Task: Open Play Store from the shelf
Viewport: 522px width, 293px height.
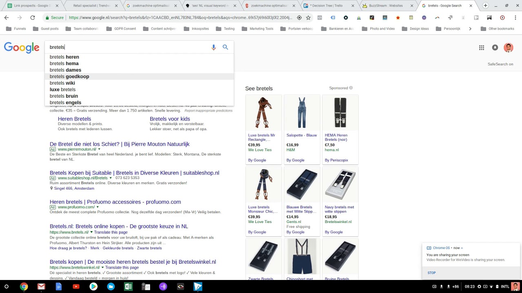Action: [x=93, y=286]
